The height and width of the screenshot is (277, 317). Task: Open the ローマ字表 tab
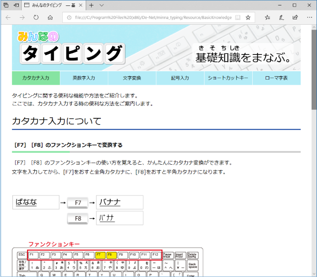coord(276,78)
